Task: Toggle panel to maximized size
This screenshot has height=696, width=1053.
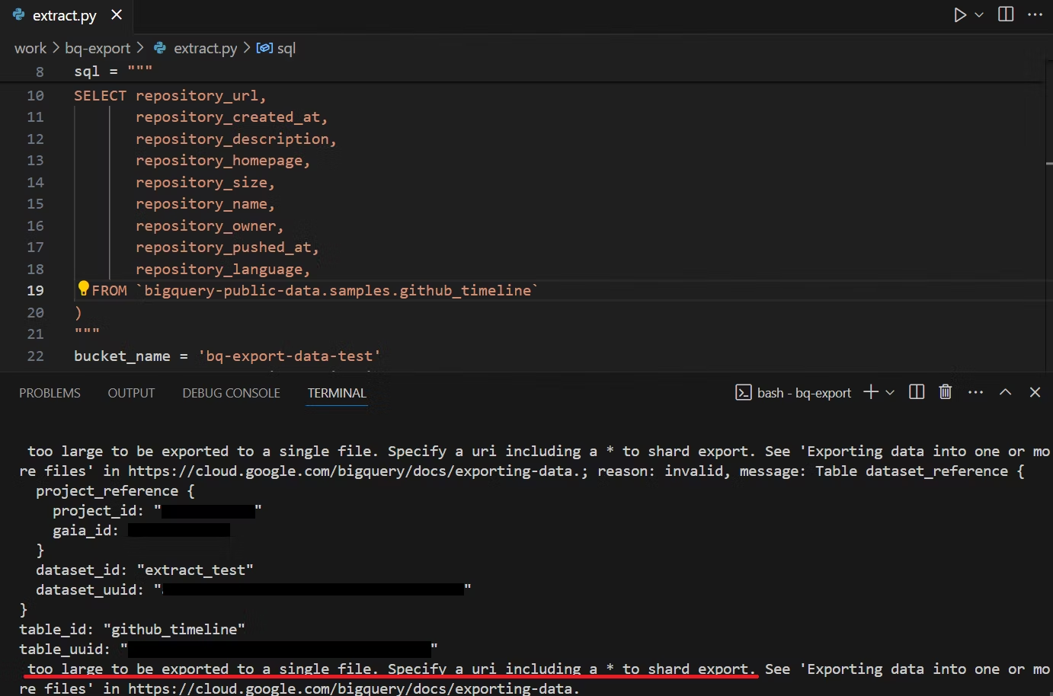Action: (x=1005, y=391)
